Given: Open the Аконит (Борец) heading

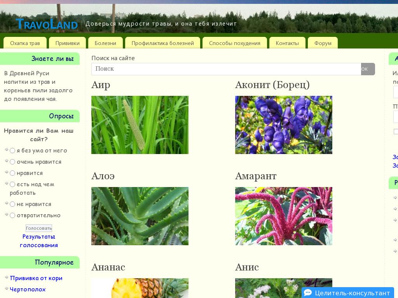Looking at the screenshot, I should pyautogui.click(x=272, y=85).
